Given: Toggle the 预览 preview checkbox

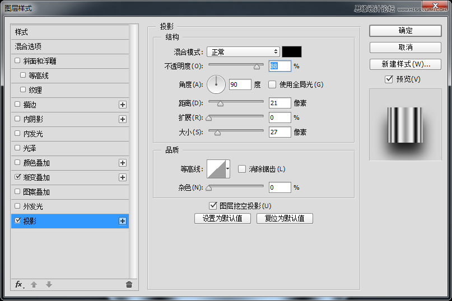Looking at the screenshot, I should (x=389, y=79).
